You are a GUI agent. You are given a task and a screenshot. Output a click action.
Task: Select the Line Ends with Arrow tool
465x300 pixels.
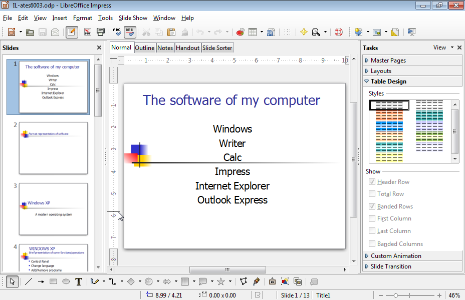coord(41,281)
